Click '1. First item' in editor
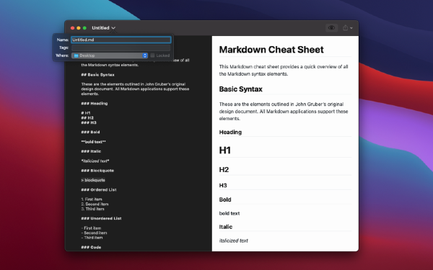Viewport: 433px width, 270px height. (x=92, y=199)
